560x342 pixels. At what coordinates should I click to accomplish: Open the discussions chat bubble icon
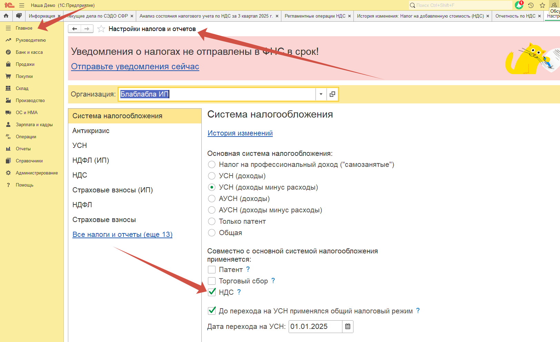pyautogui.click(x=19, y=16)
